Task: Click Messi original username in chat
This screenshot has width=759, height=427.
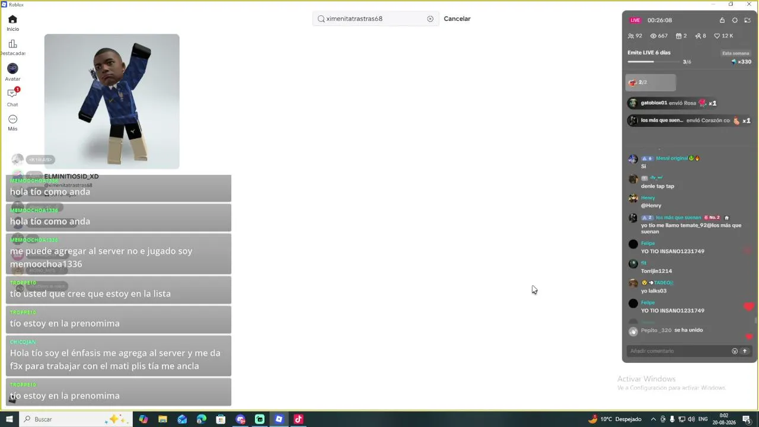Action: point(672,158)
